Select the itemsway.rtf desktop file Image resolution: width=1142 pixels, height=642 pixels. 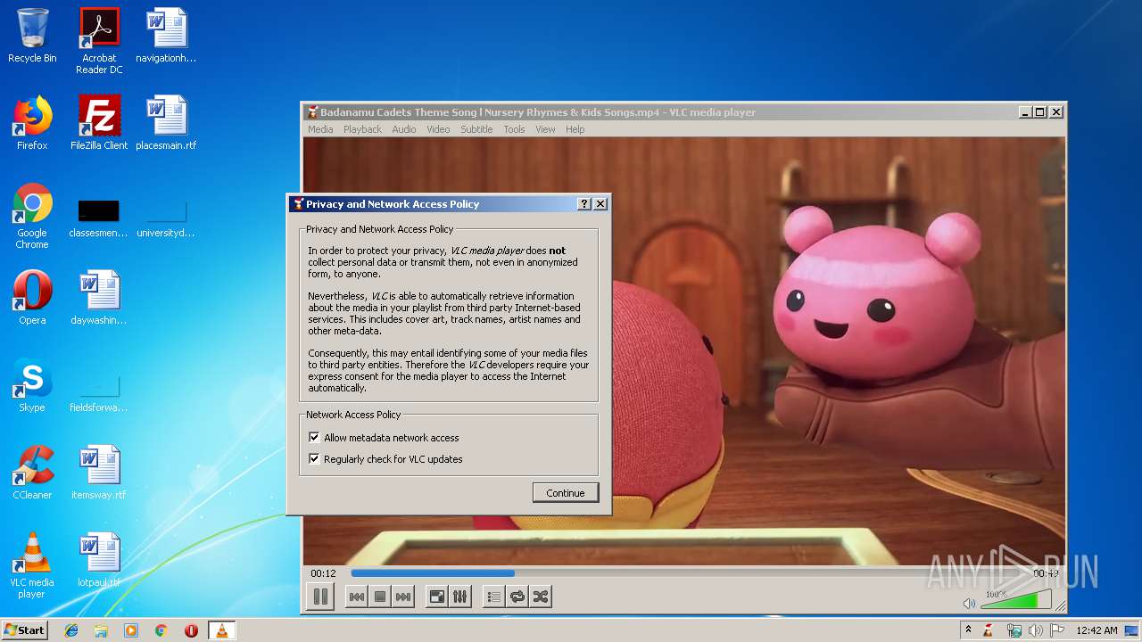pos(99,473)
